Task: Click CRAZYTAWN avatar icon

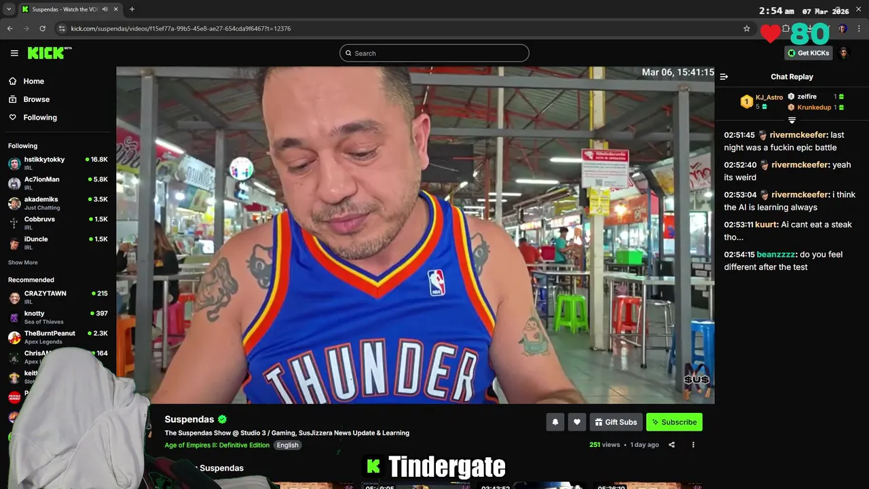Action: coord(14,297)
